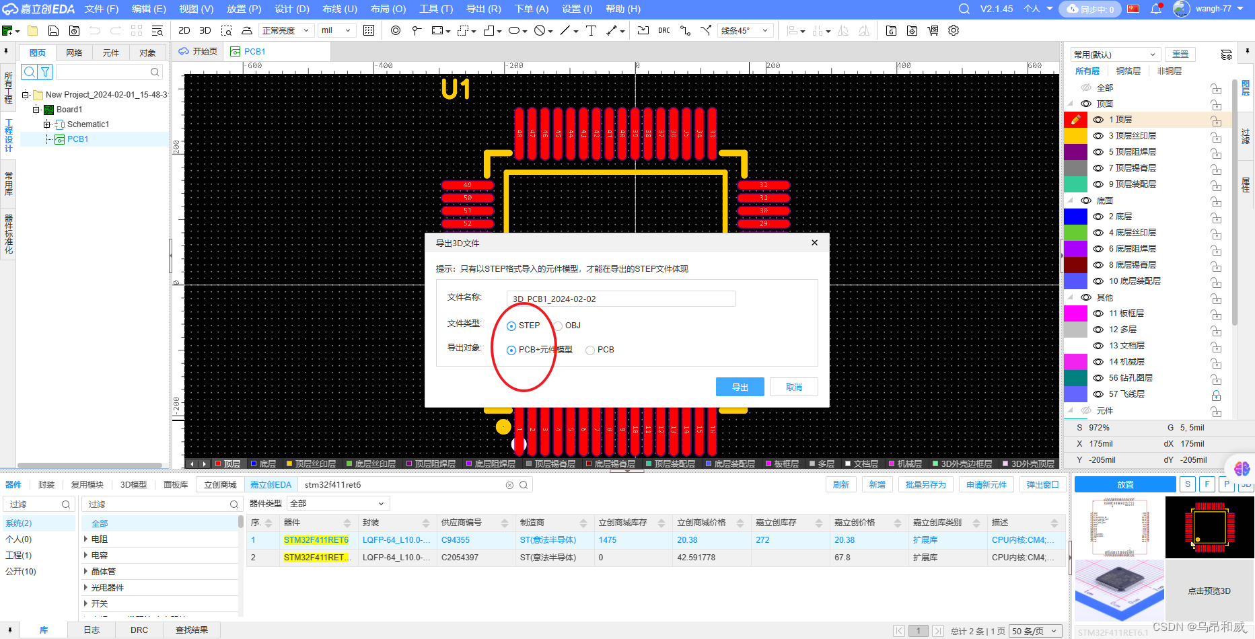This screenshot has width=1255, height=639.
Task: Open the 3D模型 panel tab
Action: [x=132, y=484]
